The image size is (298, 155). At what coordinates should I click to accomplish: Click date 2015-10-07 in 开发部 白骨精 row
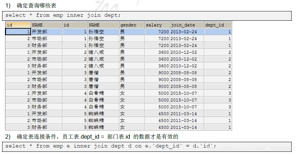tap(184, 93)
